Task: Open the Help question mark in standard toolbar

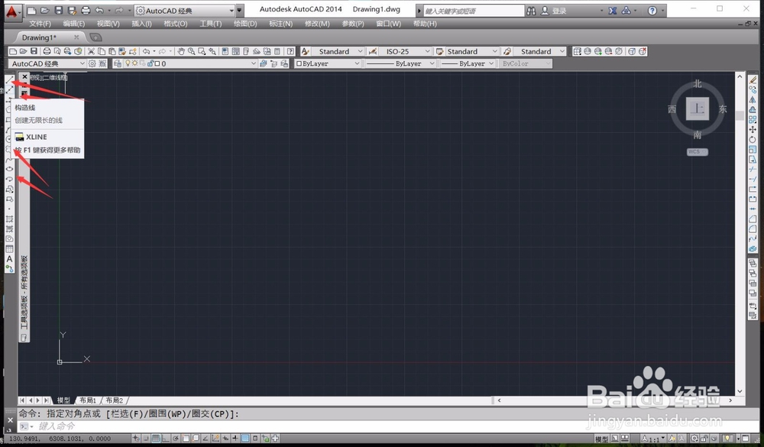Action: [x=290, y=51]
